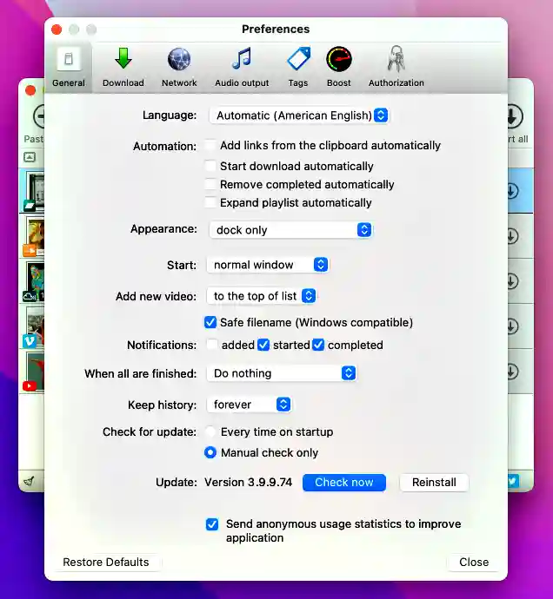This screenshot has height=599, width=553.
Task: Open the When all are finished dropdown
Action: 282,373
